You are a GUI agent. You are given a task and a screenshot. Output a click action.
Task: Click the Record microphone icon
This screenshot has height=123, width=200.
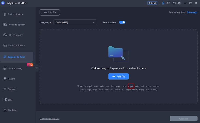click(5, 79)
